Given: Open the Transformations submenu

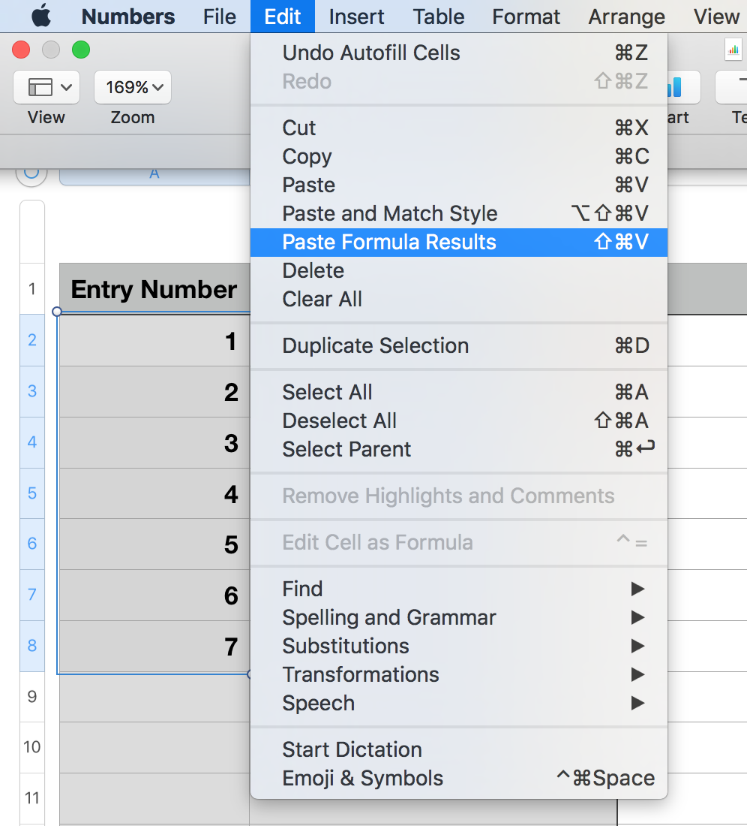Looking at the screenshot, I should click(459, 674).
